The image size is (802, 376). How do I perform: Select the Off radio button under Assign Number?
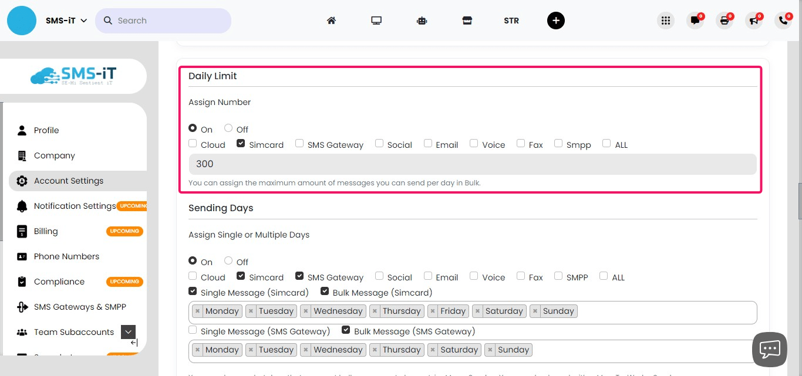point(228,127)
